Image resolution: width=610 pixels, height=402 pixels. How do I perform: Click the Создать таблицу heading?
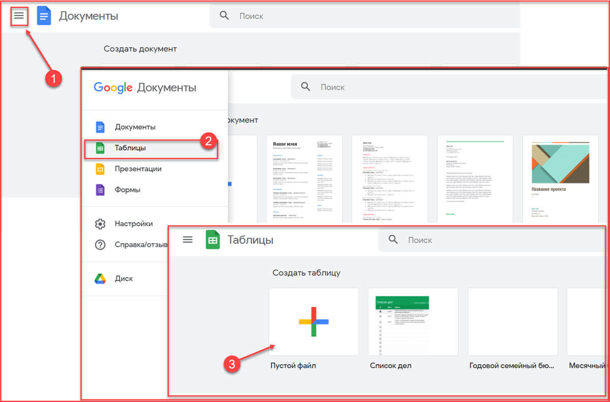pos(307,273)
